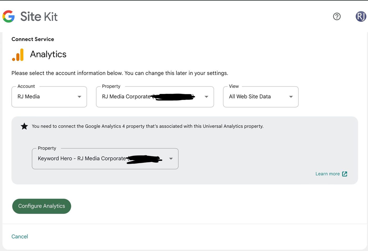368x251 pixels.
Task: Click the external link icon beside Learn more
Action: (345, 174)
